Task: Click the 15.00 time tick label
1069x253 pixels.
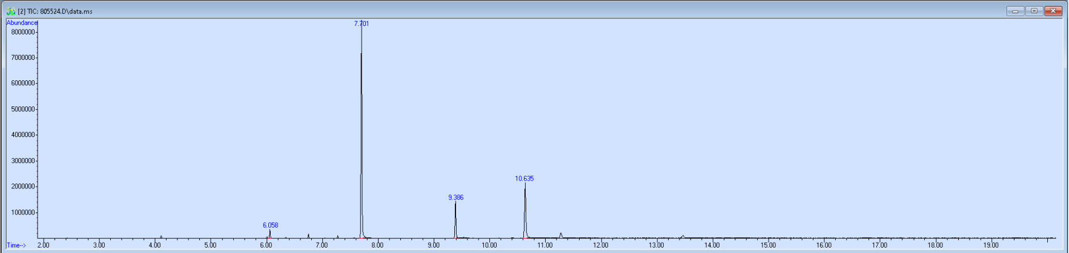Action: pyautogui.click(x=768, y=245)
